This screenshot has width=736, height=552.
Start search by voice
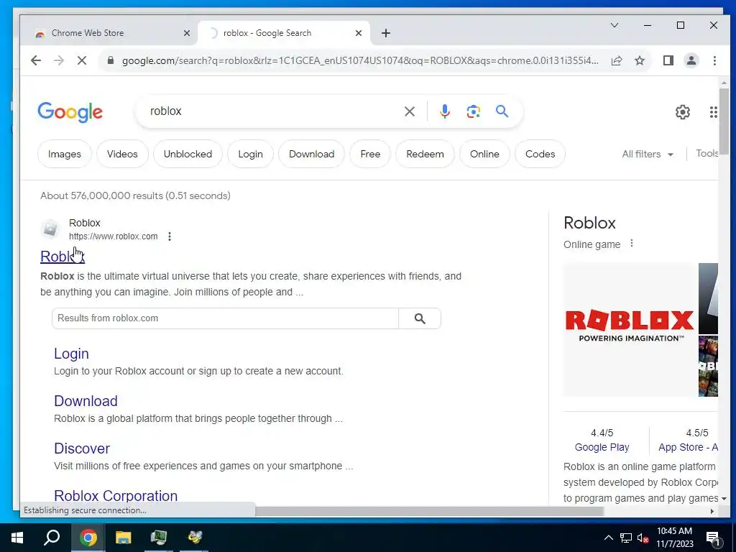[x=445, y=111]
